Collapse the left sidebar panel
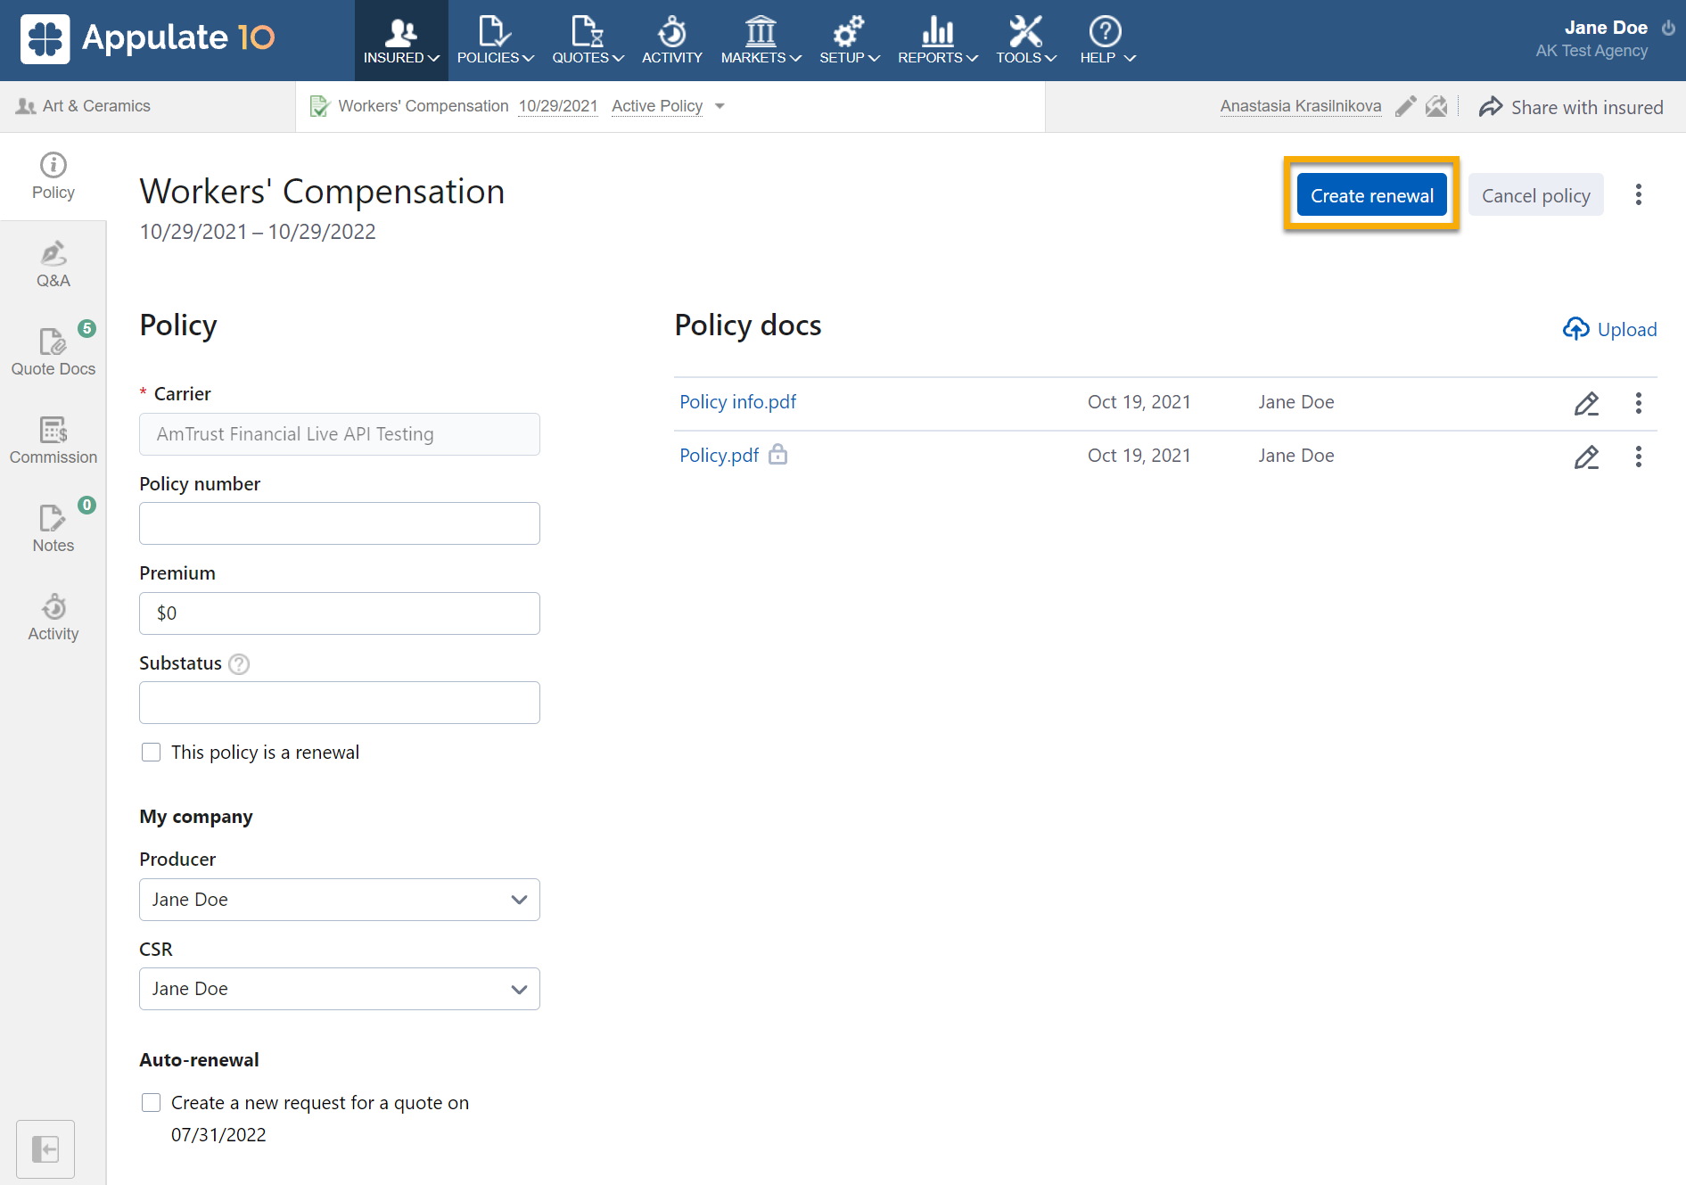 click(45, 1148)
